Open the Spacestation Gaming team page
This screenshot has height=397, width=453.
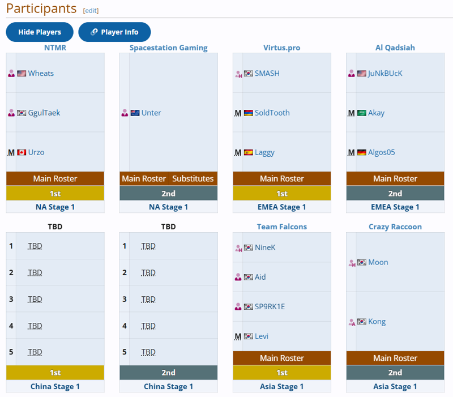point(168,48)
